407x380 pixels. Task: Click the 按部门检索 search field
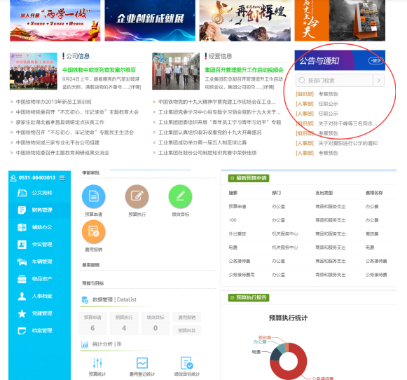click(334, 81)
